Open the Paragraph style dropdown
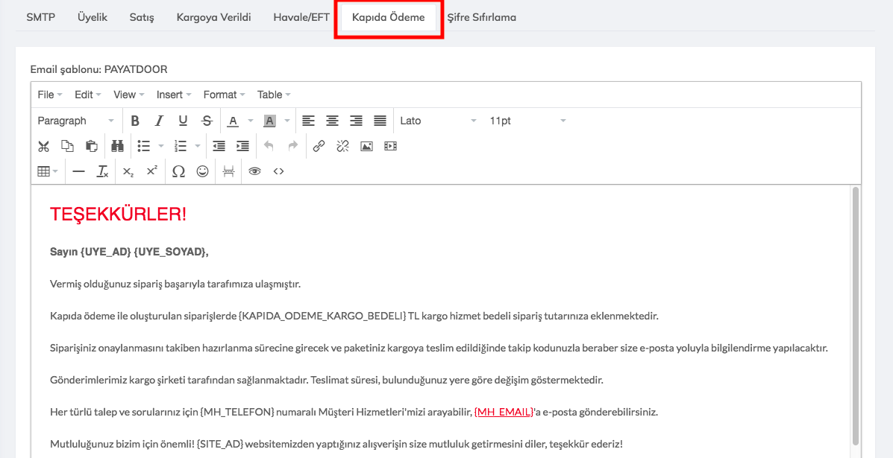 tap(75, 120)
